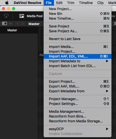116x139 pixels.
Task: Go forward with the right navigation arrow
Action: [x=23, y=24]
